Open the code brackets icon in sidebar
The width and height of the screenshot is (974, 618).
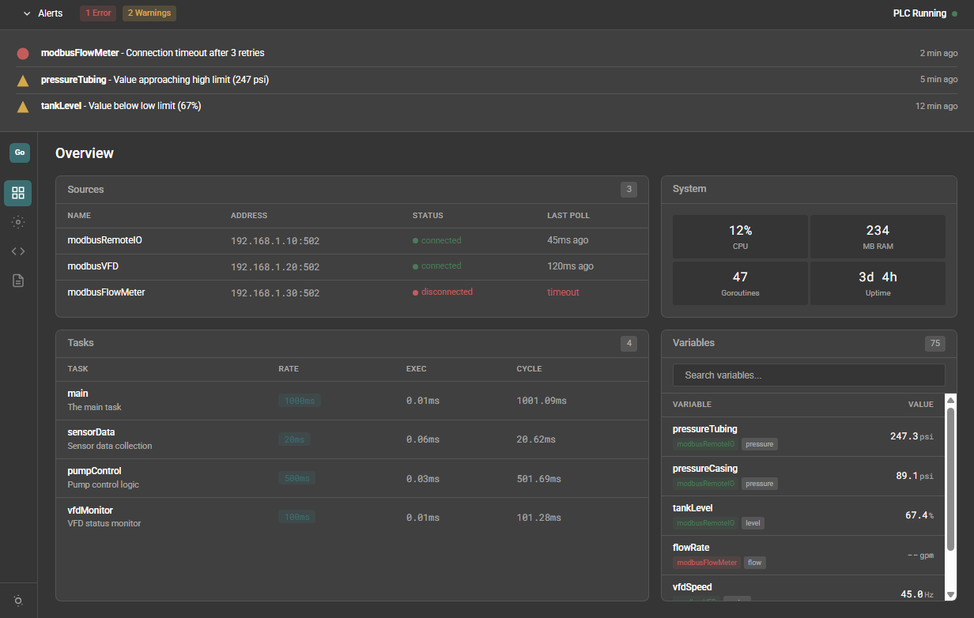click(x=18, y=251)
